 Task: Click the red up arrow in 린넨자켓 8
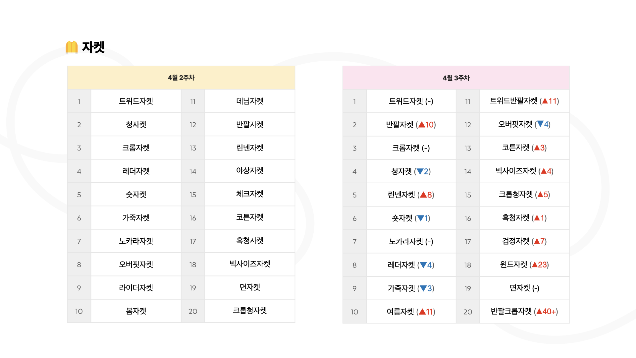423,195
